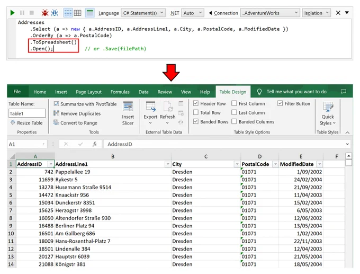Viewport: 360px width, 274px height.
Task: Click the table Properties icon beside Refresh
Action: (181, 104)
